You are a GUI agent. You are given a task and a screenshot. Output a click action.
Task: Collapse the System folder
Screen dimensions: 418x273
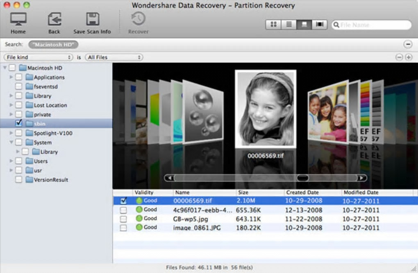[x=11, y=142]
